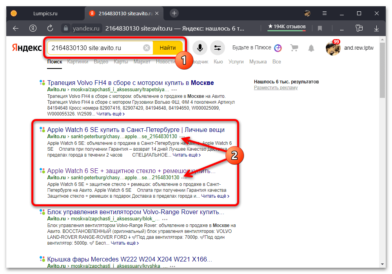Open Крышка фары Mercedes W222 result
The width and height of the screenshot is (392, 274).
(129, 259)
